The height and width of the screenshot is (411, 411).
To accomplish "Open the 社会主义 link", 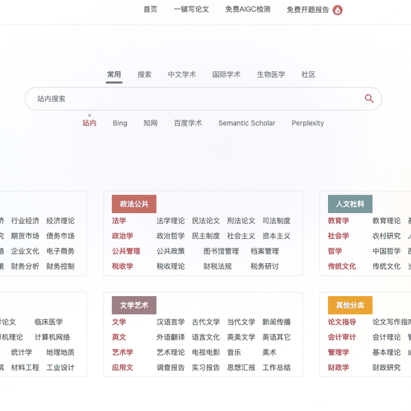I will click(x=241, y=236).
